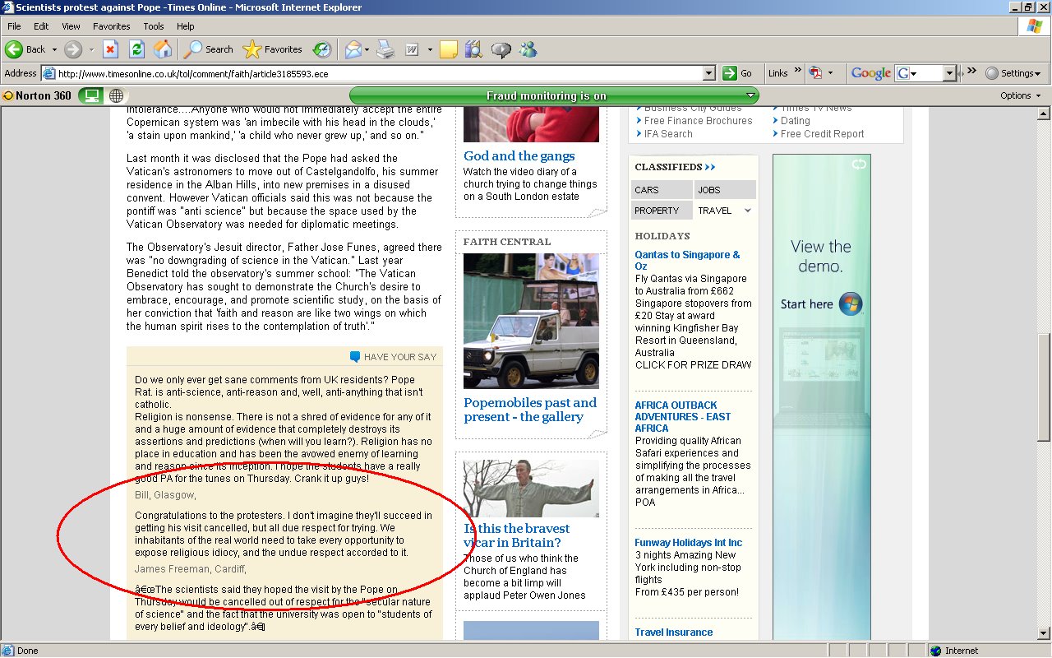Open the address bar URL dropdown
The image size is (1052, 658).
tap(709, 73)
